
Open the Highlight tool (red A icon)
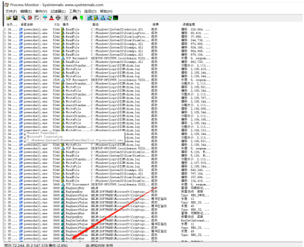click(x=51, y=18)
